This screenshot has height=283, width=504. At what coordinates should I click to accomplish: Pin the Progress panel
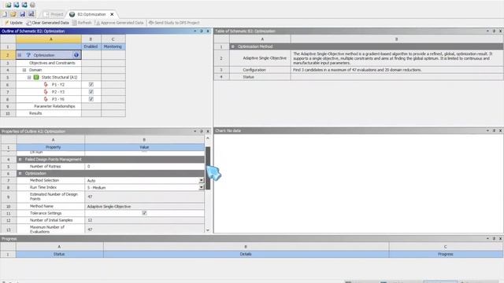pos(494,238)
